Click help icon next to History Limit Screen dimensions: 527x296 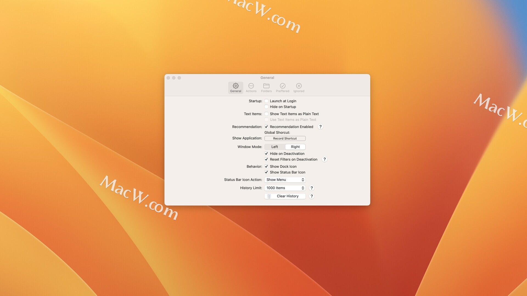tap(312, 188)
